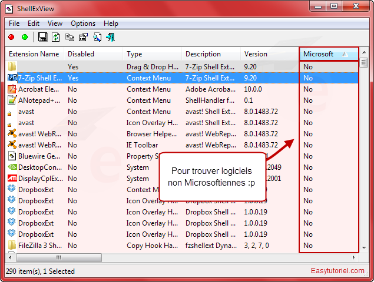The height and width of the screenshot is (282, 374).
Task: Open the Options menu
Action: (83, 23)
